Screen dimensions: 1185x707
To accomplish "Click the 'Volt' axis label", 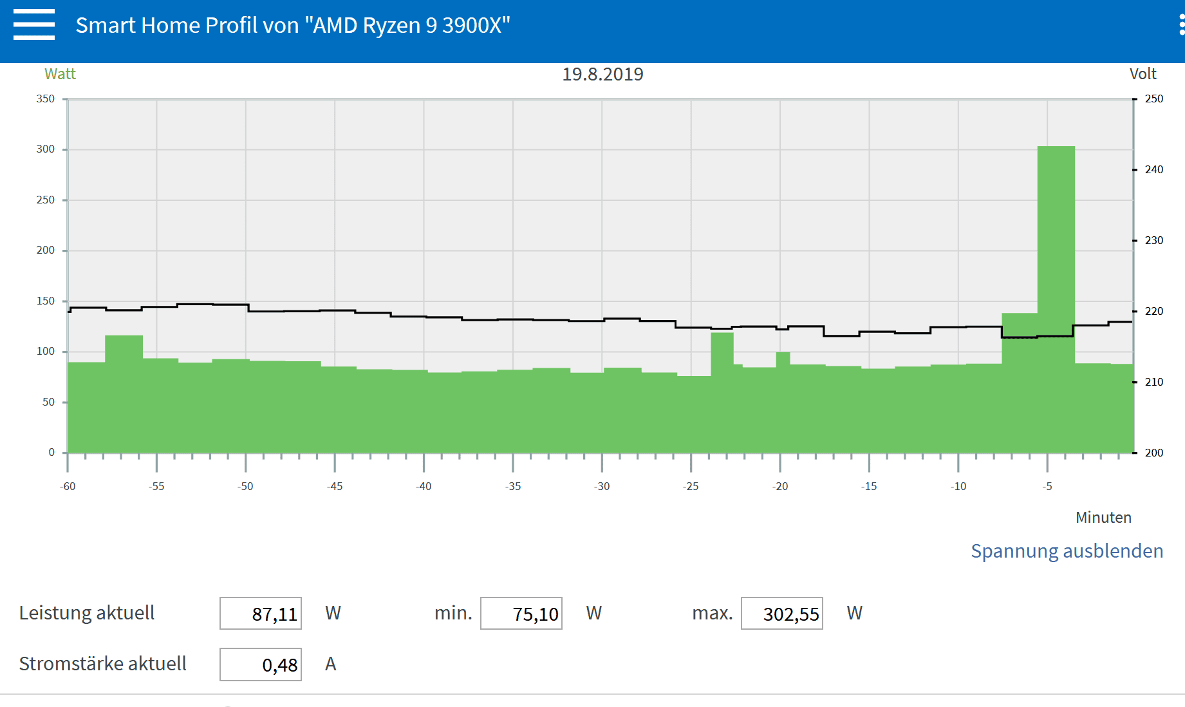I will [x=1143, y=74].
